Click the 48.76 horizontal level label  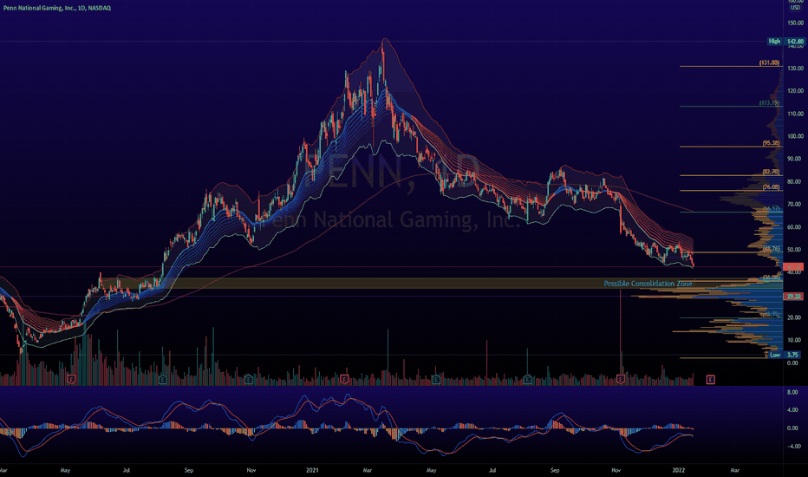[771, 249]
